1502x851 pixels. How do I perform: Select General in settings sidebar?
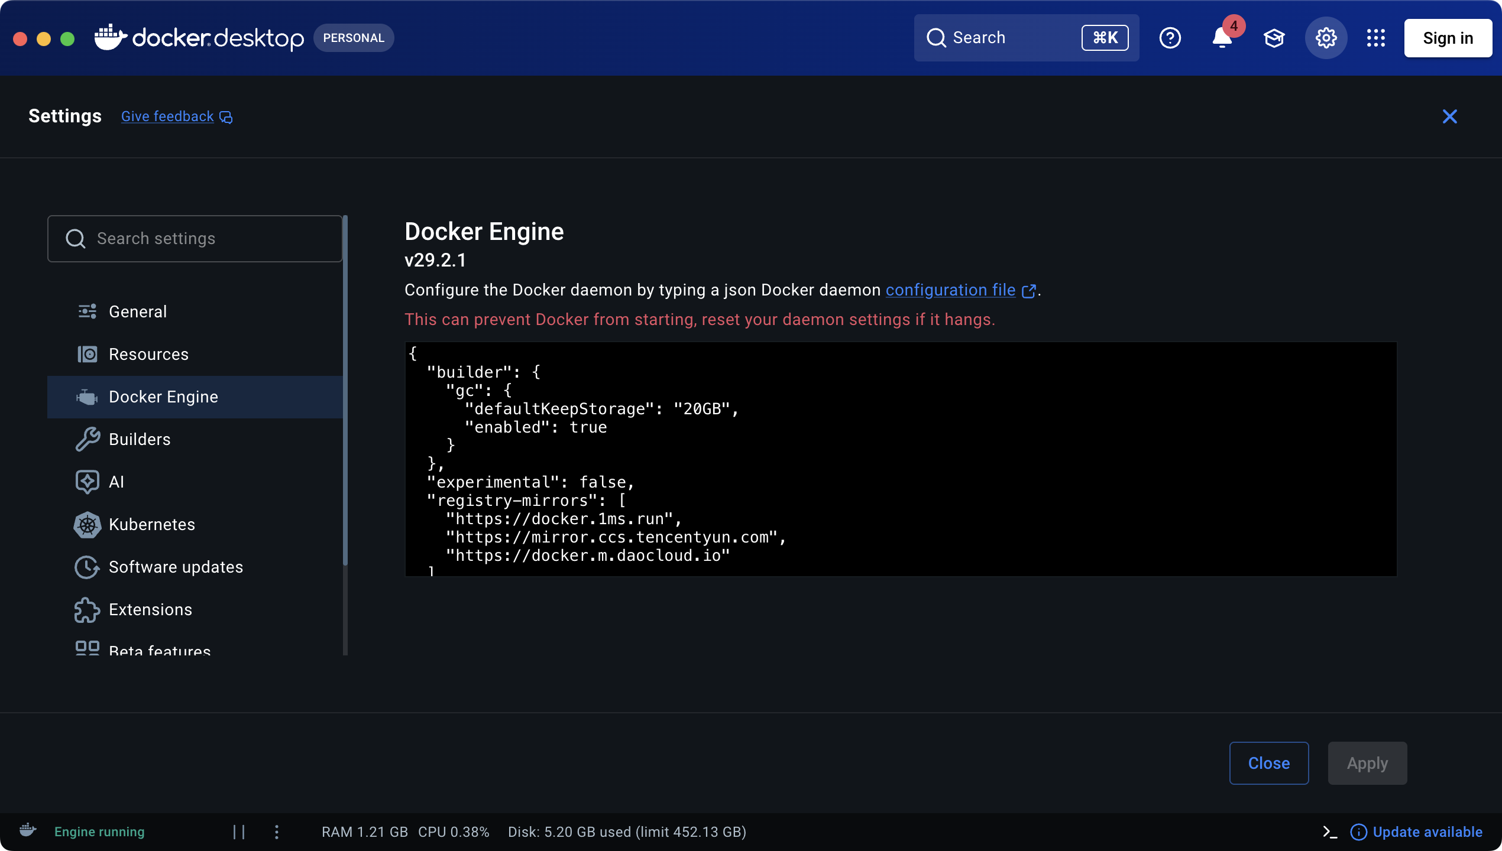tap(137, 311)
